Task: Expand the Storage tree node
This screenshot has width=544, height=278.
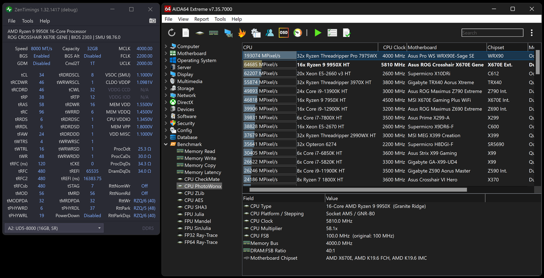Action: 166,88
